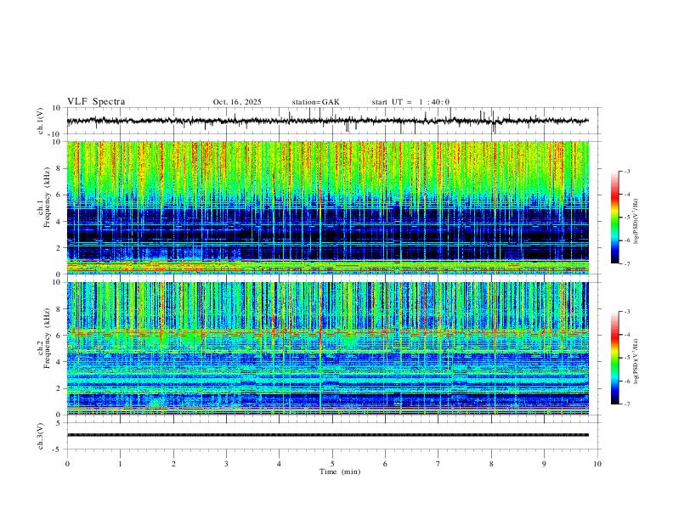This screenshot has height=520, width=673.
Task: Click time axis tick label '5'
Action: [332, 464]
